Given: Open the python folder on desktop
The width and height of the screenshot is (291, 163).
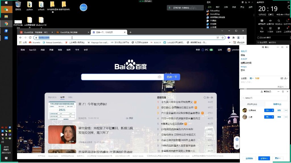Looking at the screenshot, I should click(x=30, y=6).
